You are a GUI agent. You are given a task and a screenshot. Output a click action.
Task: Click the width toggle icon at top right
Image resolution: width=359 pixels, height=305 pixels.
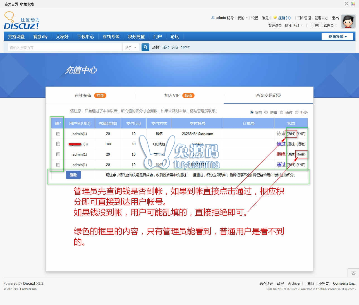click(x=346, y=4)
